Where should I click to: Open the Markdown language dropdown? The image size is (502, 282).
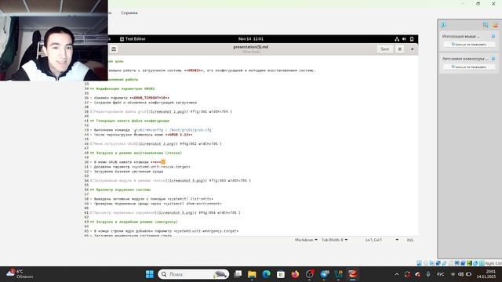coord(306,240)
